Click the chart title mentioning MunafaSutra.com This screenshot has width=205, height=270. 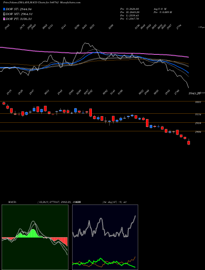pyautogui.click(x=42, y=2)
